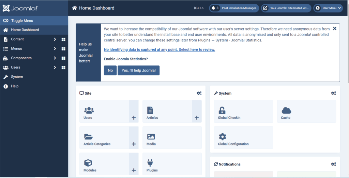Image resolution: width=349 pixels, height=178 pixels.
Task: Open the Modules quick icon tile
Action: pyautogui.click(x=104, y=164)
